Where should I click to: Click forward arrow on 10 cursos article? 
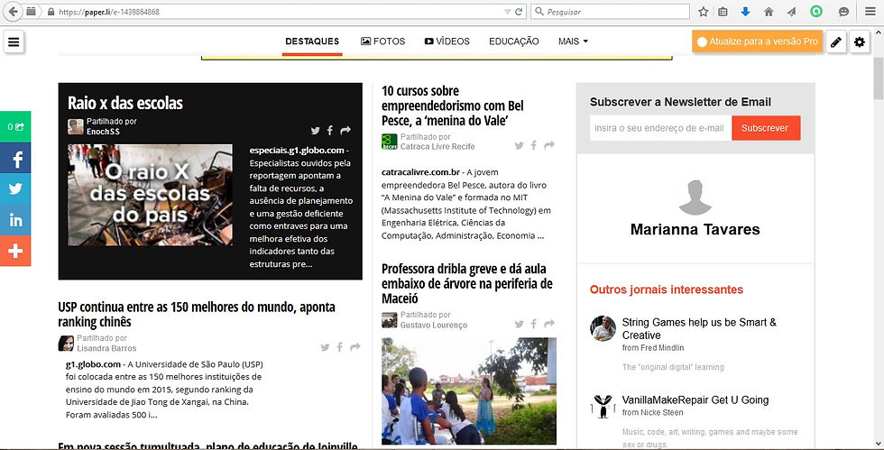(549, 145)
